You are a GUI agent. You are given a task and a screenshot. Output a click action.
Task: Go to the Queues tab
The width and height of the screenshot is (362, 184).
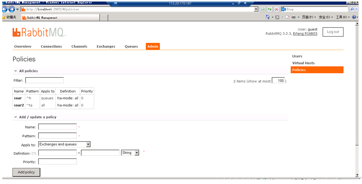[x=131, y=46]
